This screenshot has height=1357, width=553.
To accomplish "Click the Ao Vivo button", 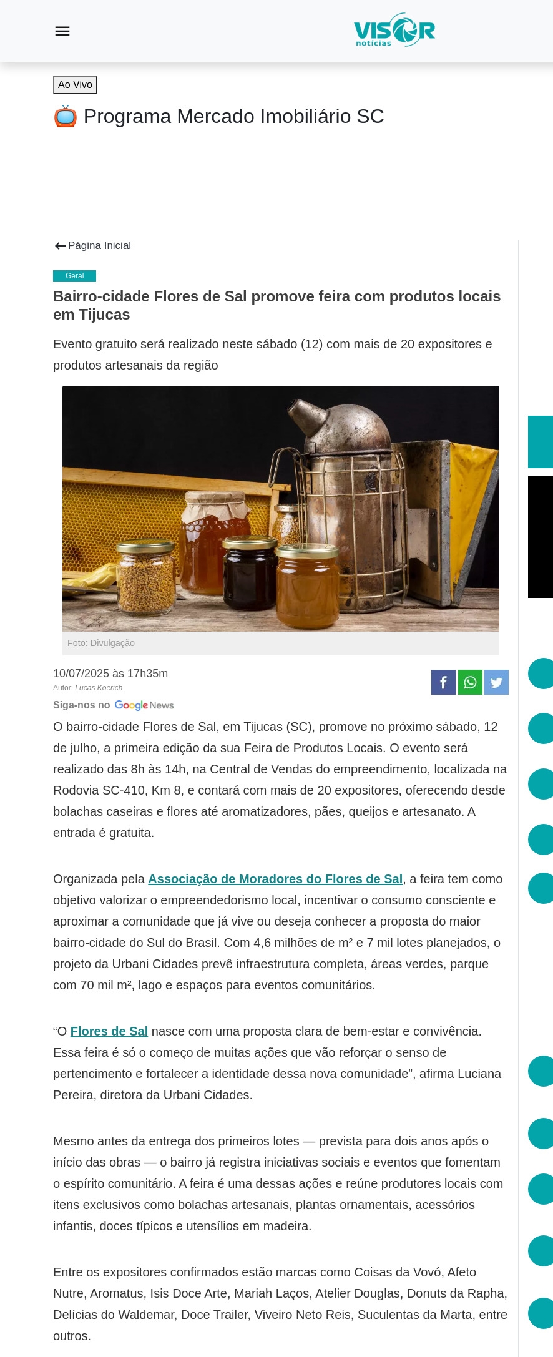I will tap(75, 85).
